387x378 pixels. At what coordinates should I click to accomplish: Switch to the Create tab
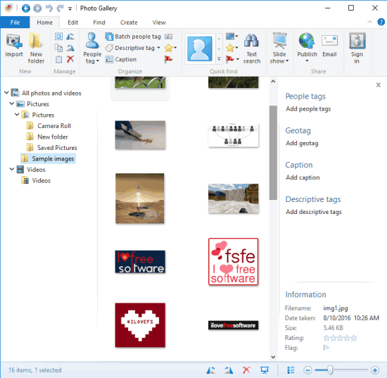[129, 23]
